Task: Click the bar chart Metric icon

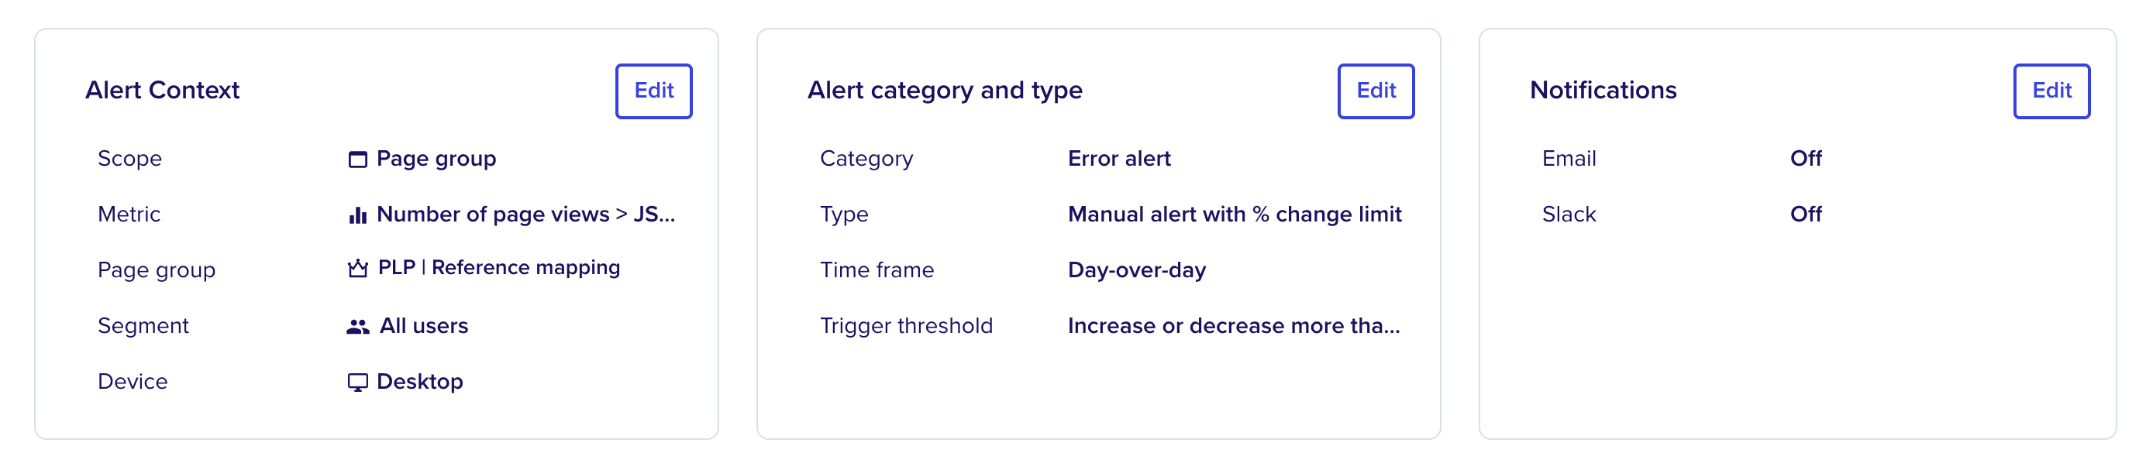Action: pyautogui.click(x=357, y=215)
